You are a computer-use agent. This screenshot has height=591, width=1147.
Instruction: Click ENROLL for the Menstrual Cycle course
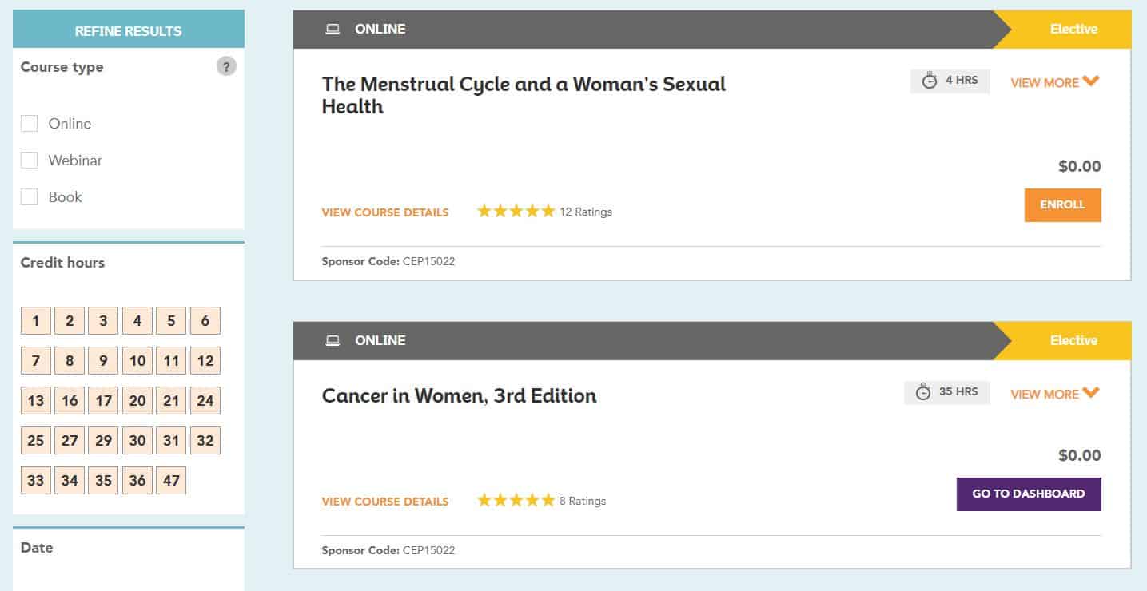coord(1062,204)
